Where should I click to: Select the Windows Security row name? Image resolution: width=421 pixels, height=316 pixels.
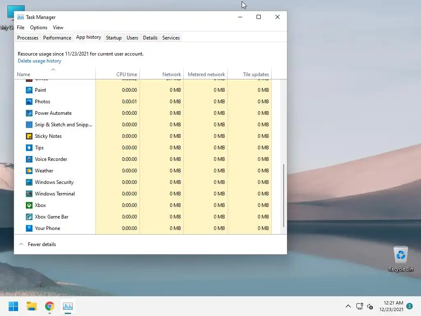tap(54, 182)
